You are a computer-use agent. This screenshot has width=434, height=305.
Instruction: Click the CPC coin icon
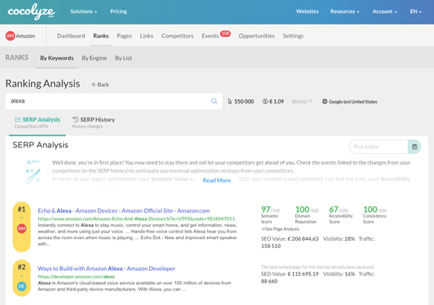pyautogui.click(x=265, y=101)
